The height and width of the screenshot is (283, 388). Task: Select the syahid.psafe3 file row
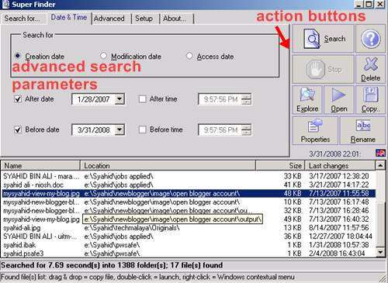coord(189,254)
